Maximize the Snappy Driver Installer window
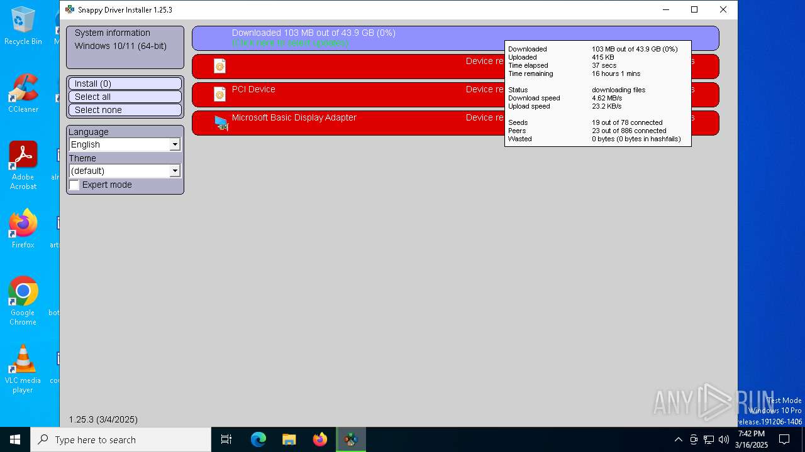Image resolution: width=805 pixels, height=452 pixels. click(694, 9)
